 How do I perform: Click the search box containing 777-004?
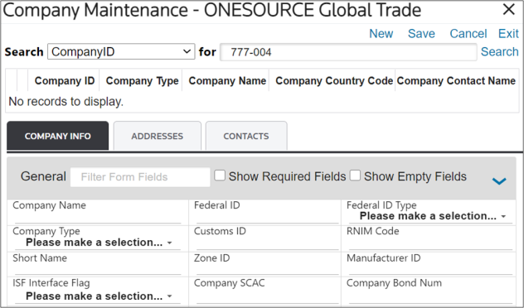pos(348,52)
